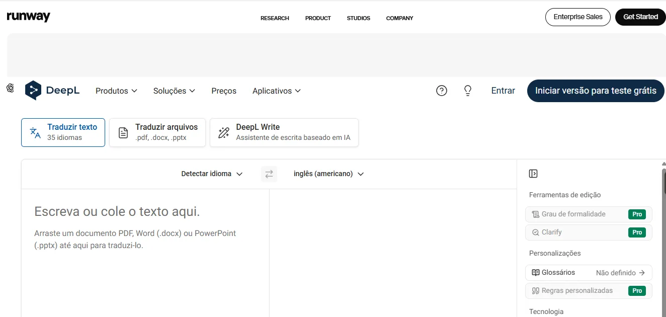
Task: Click the Arraste um documento PDF hint text
Action: 135,240
